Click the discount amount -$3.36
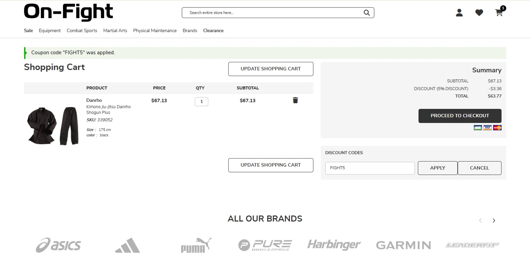 pos(495,88)
